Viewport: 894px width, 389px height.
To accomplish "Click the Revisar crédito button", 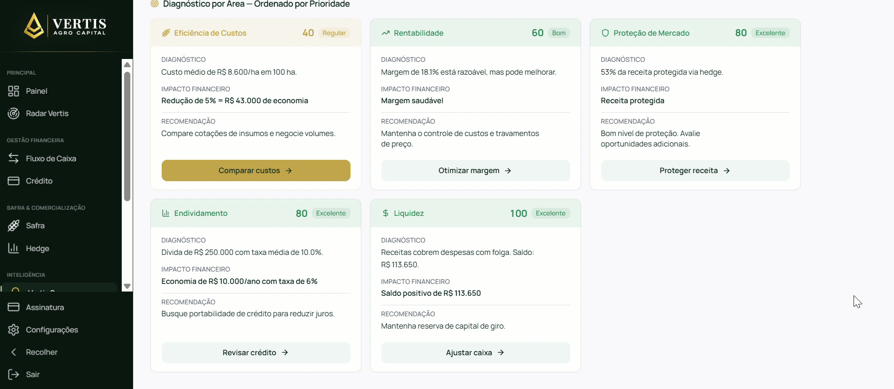I will [256, 352].
